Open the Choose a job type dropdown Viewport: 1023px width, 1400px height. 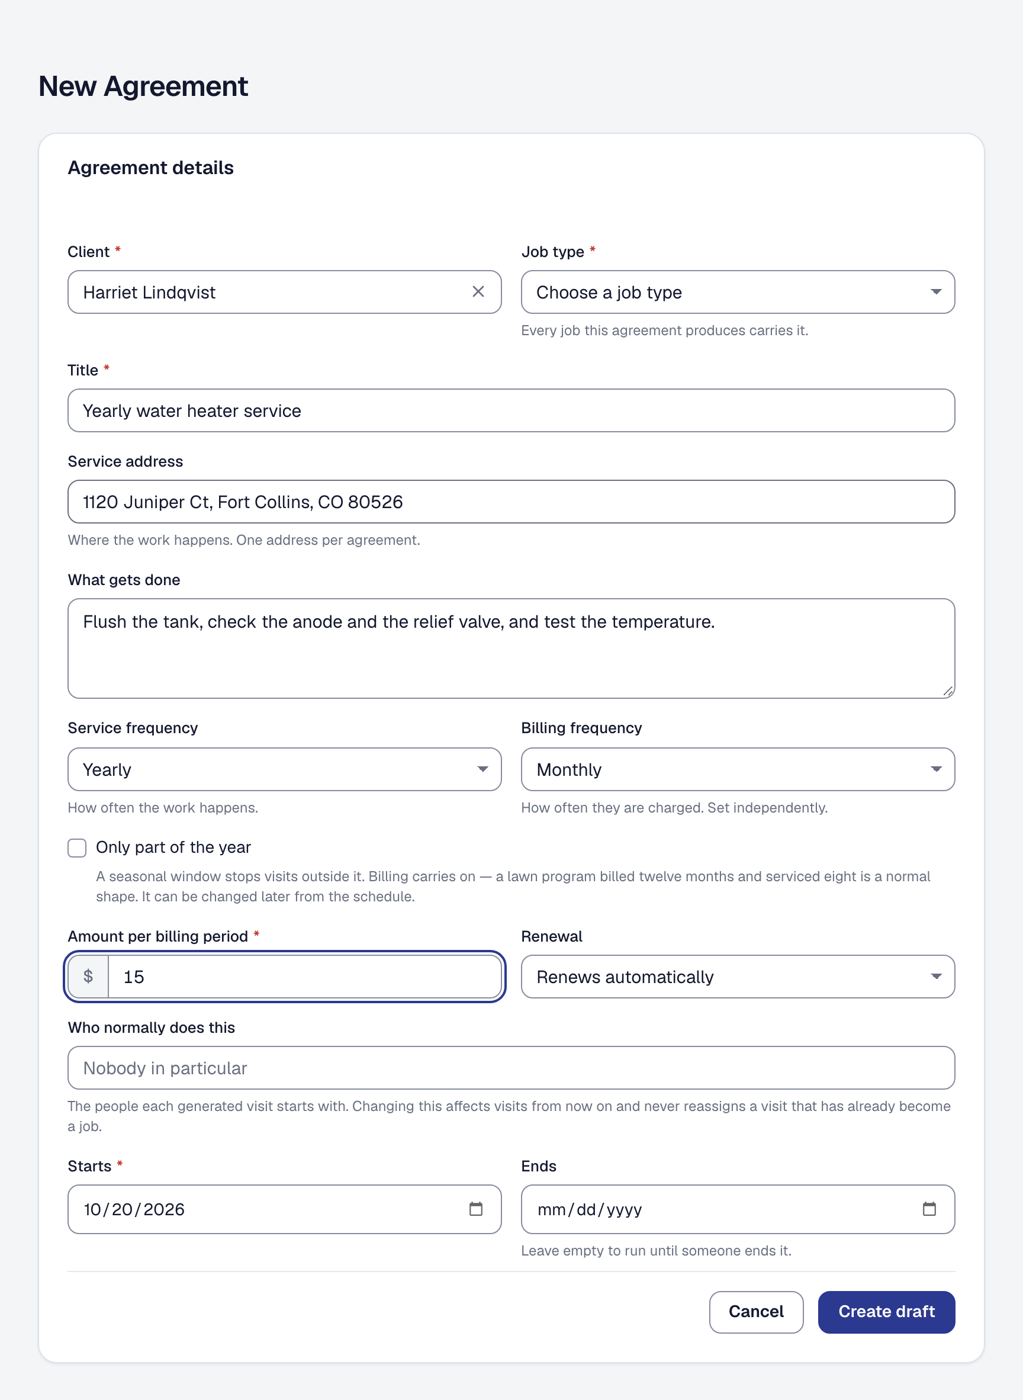tap(738, 292)
